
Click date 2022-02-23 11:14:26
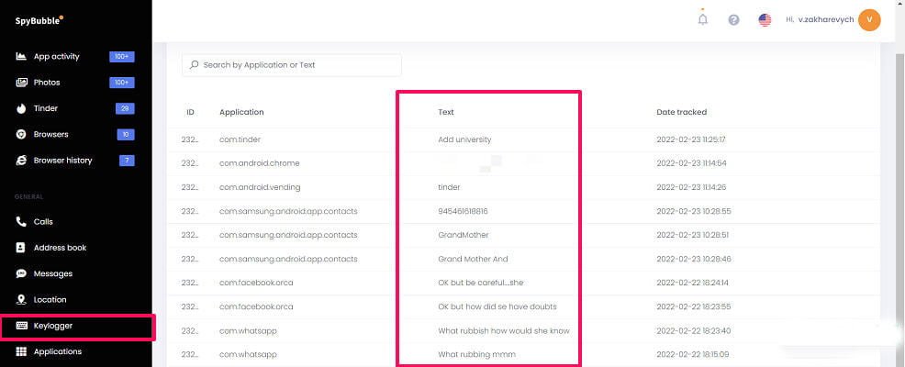[691, 187]
